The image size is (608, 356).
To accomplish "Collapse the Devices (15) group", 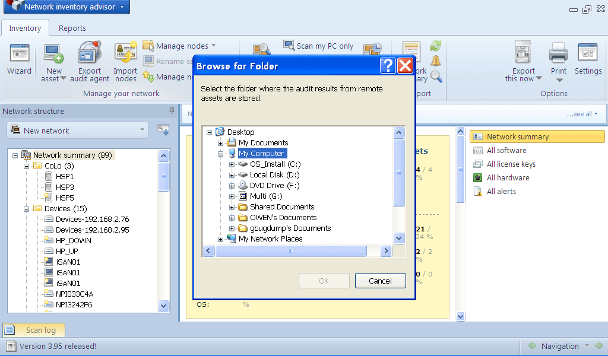I will [26, 209].
